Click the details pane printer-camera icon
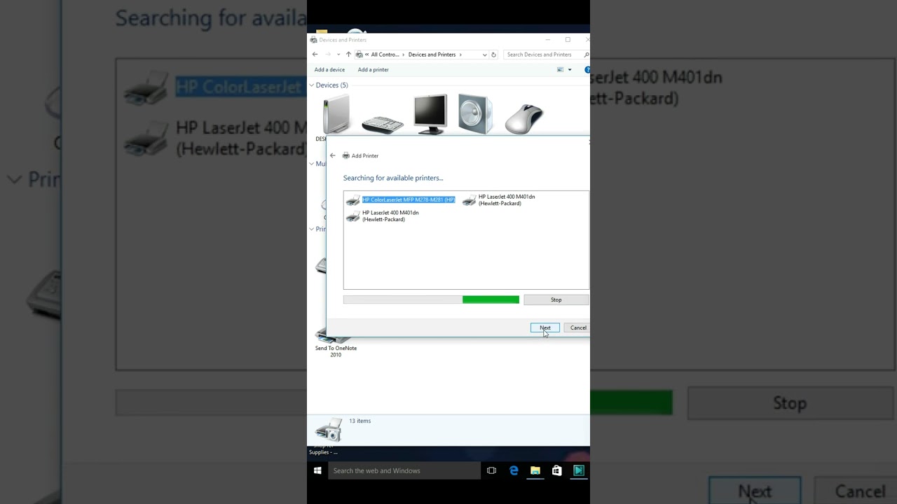This screenshot has width=897, height=504. tap(329, 429)
